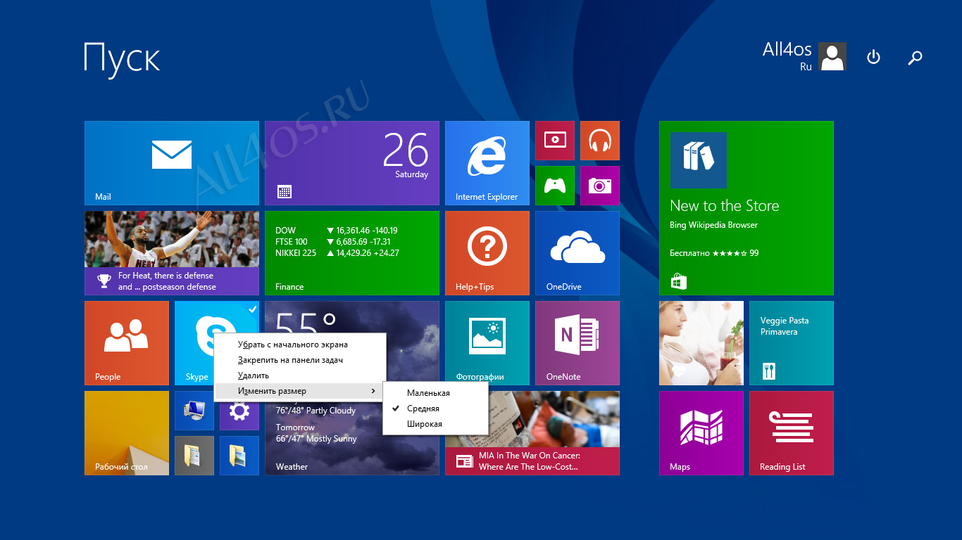Image resolution: width=962 pixels, height=540 pixels.
Task: Expand the Изменить размер submenu
Action: 300,391
